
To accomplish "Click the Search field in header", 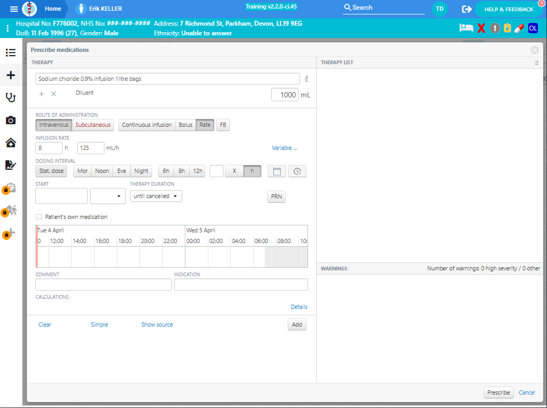I will tap(384, 7).
